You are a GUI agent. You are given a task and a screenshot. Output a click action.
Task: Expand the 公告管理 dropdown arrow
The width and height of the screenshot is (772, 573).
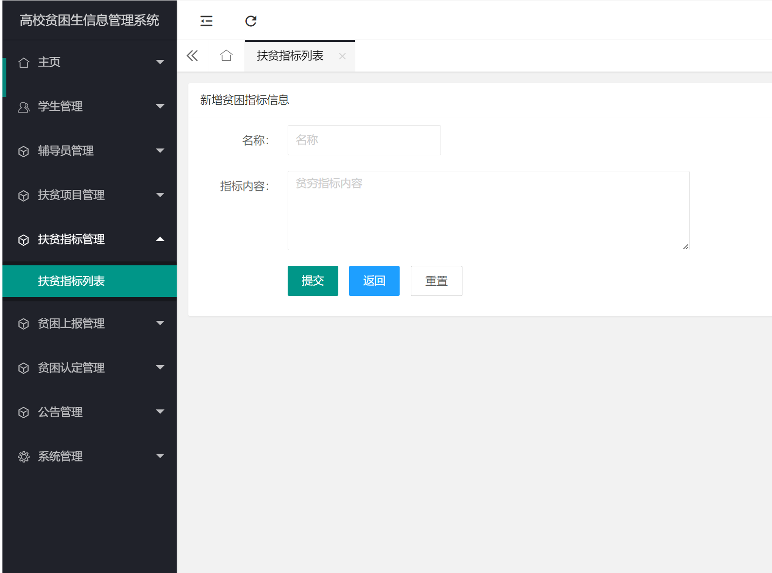tap(160, 411)
